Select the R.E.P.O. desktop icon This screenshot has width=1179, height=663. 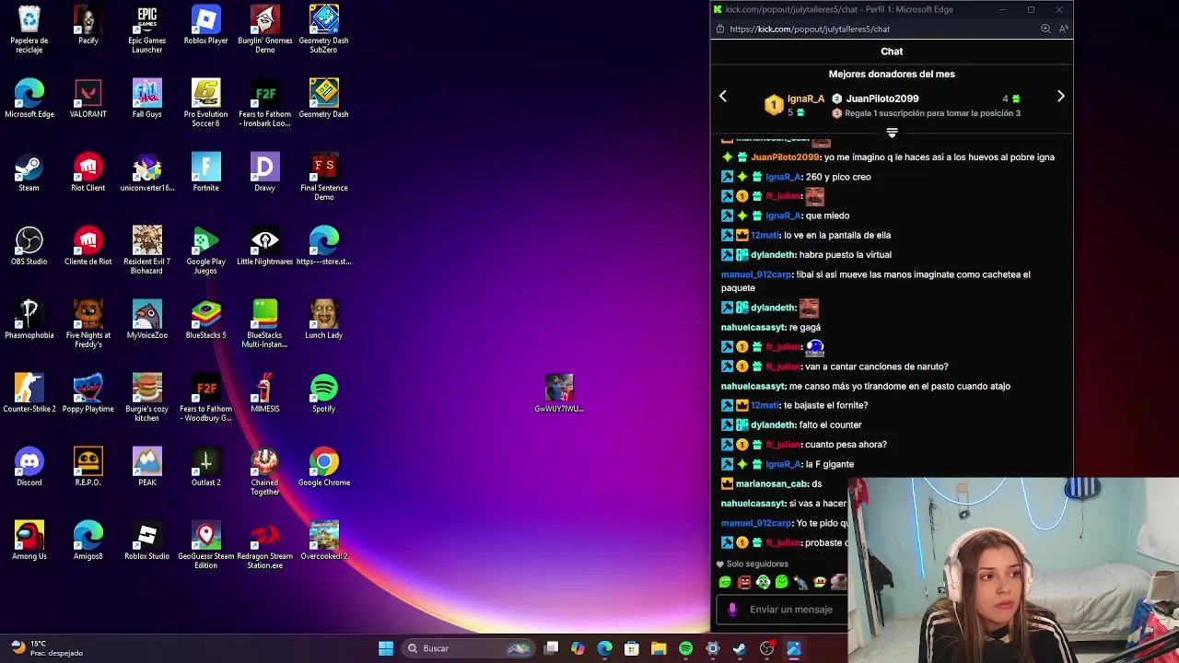tap(88, 467)
